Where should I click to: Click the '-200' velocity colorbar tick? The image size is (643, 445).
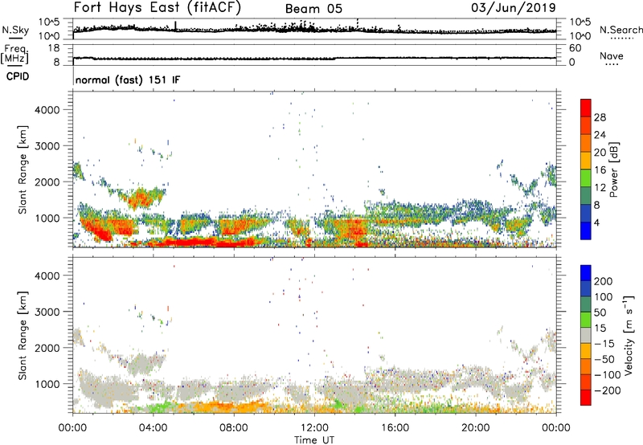tap(607, 390)
